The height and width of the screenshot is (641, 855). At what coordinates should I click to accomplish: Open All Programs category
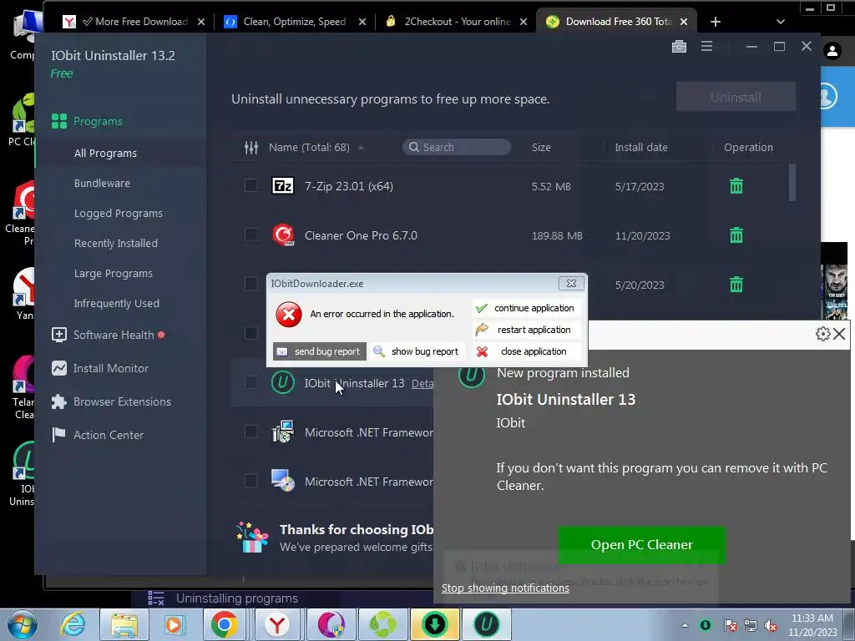click(x=105, y=154)
